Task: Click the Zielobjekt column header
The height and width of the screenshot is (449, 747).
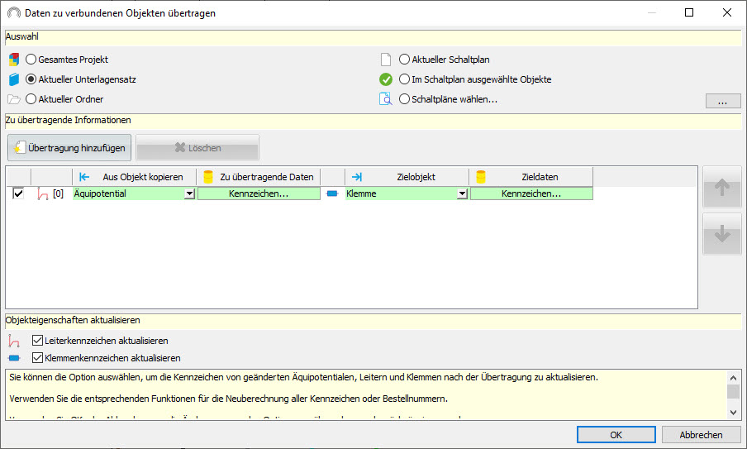Action: [407, 177]
